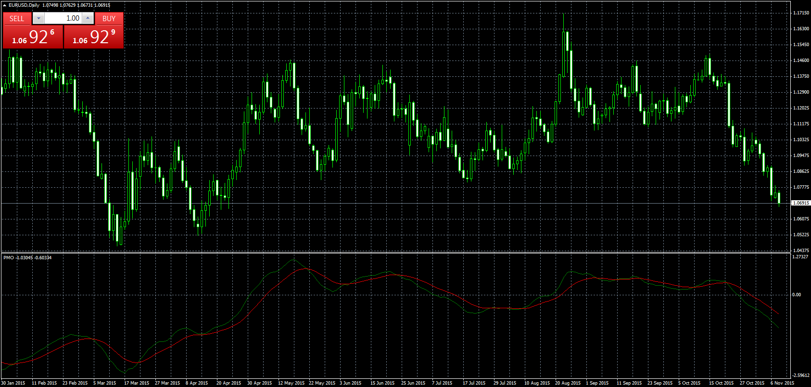Click the 12 May 2015 date label

pyautogui.click(x=291, y=383)
